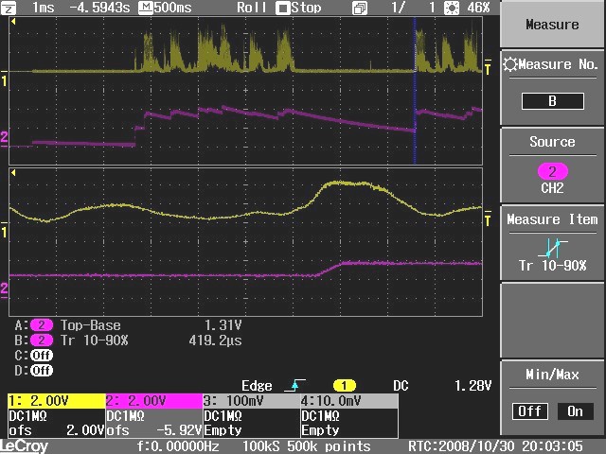Click the zoom Z icon in top bar
This screenshot has width=606, height=454.
click(9, 9)
